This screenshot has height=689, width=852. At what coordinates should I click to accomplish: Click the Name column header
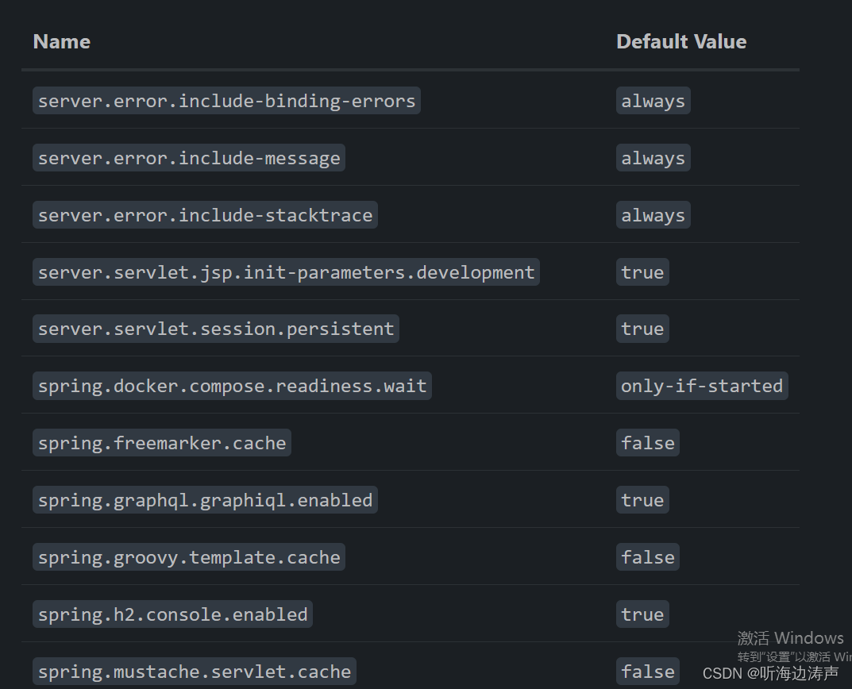61,41
